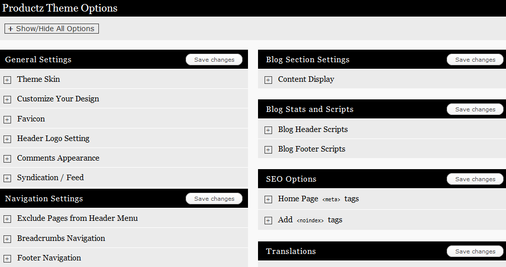Save changes in General Settings
Screen dimensions: 506x267
[214, 60]
